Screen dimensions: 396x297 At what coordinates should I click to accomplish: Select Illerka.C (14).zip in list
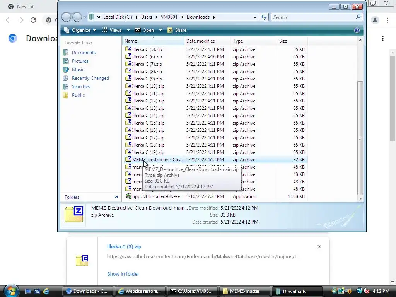point(148,115)
